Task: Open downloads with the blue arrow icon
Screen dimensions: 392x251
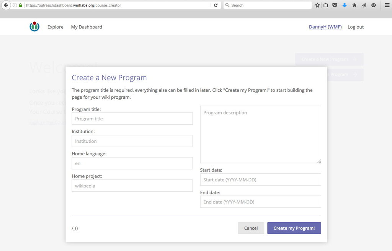Action: coord(345,5)
